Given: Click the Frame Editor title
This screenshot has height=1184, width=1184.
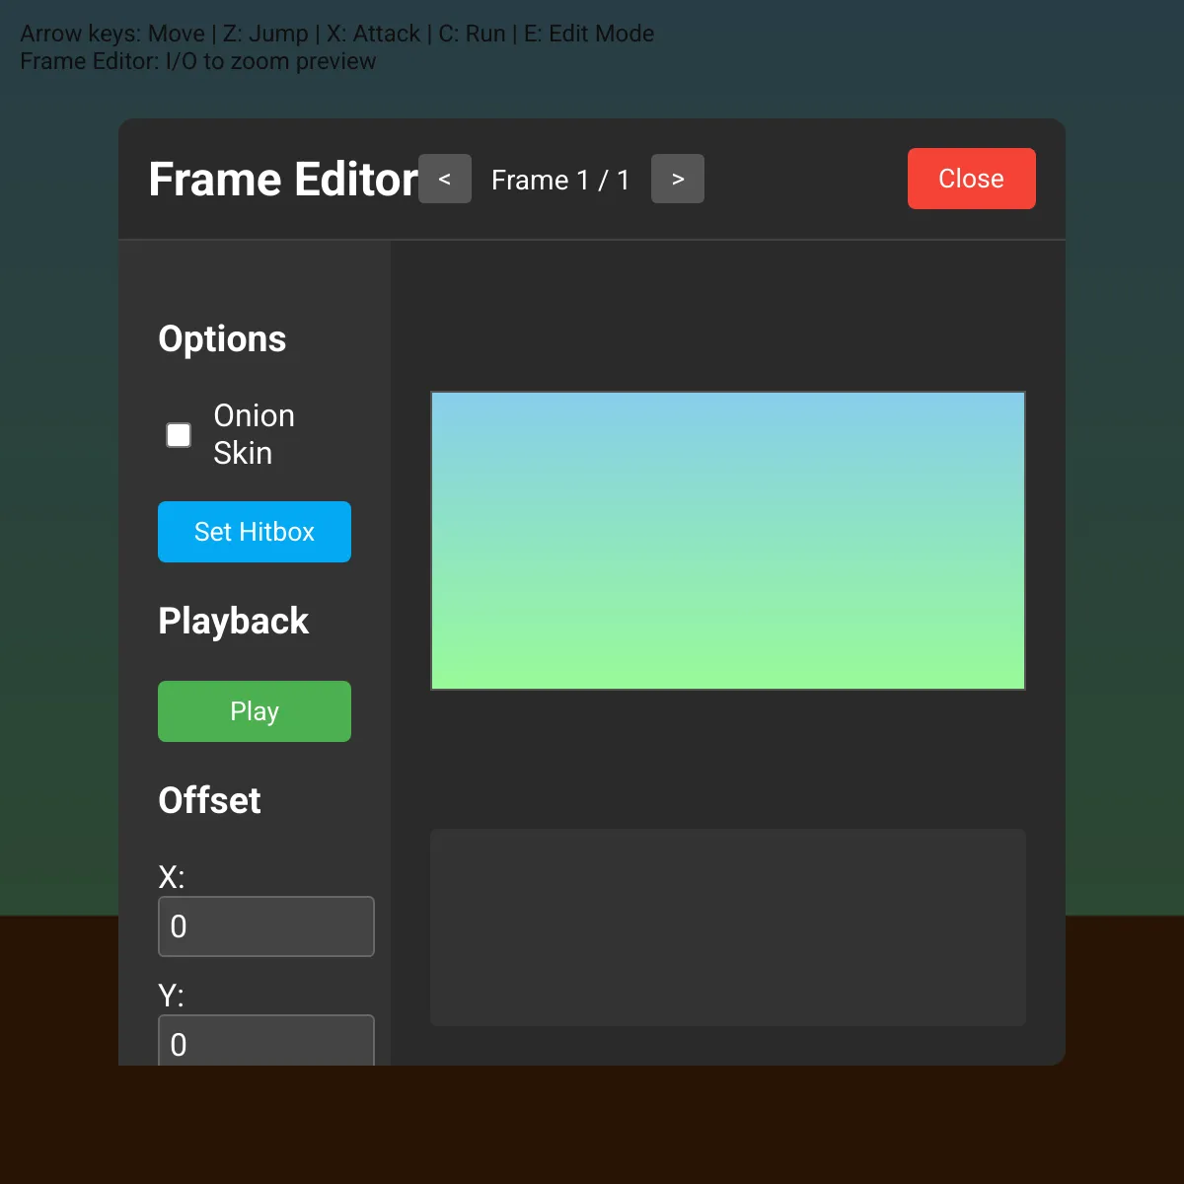Looking at the screenshot, I should coord(283,180).
